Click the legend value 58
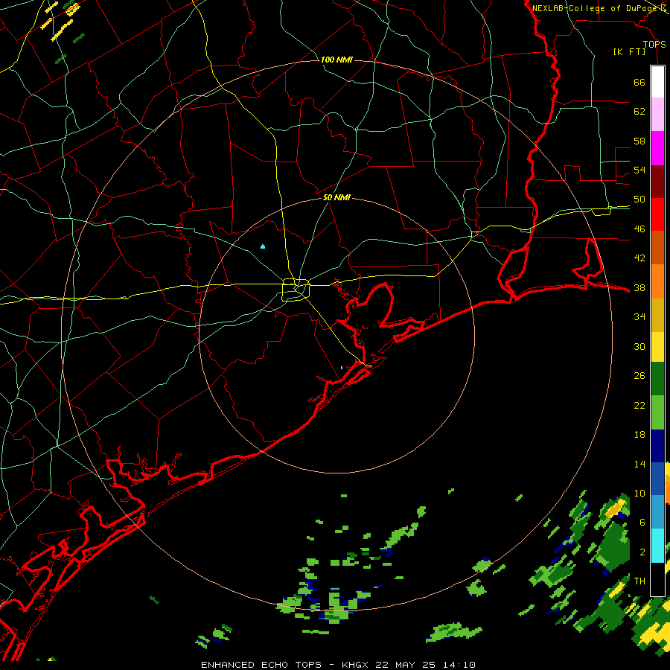670x670 pixels. [639, 141]
